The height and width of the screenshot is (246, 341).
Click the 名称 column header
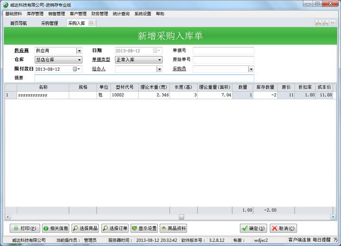click(x=43, y=87)
